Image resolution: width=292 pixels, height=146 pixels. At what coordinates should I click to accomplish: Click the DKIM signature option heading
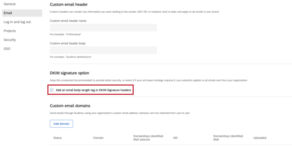click(x=69, y=73)
